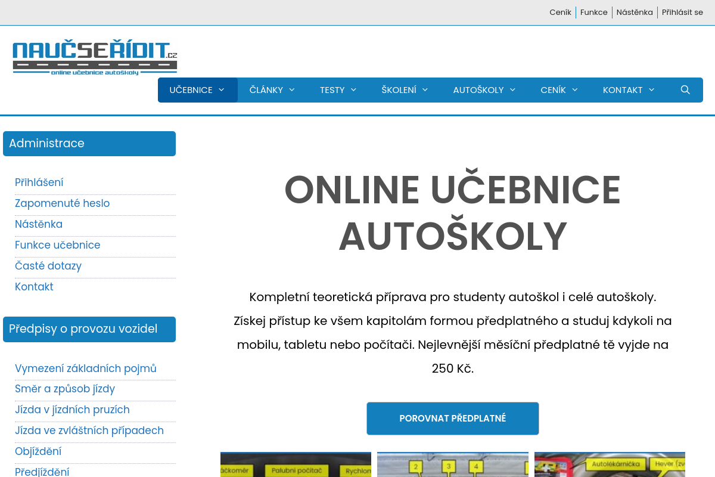This screenshot has height=477, width=715.
Task: Open Funkce link in top bar
Action: click(593, 12)
